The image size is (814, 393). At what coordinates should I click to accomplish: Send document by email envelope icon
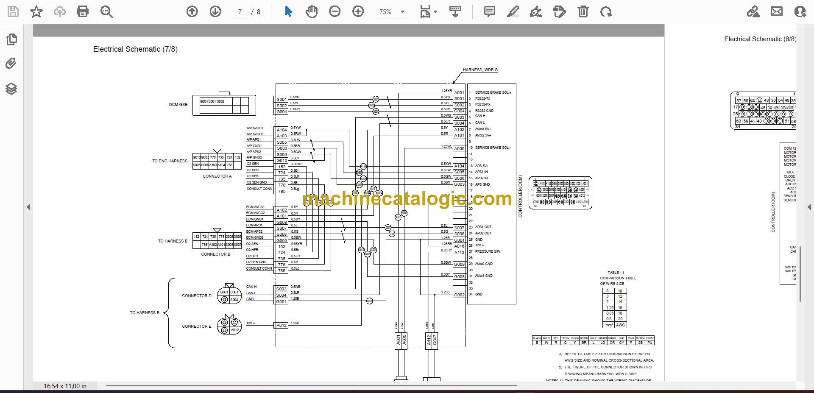(777, 11)
